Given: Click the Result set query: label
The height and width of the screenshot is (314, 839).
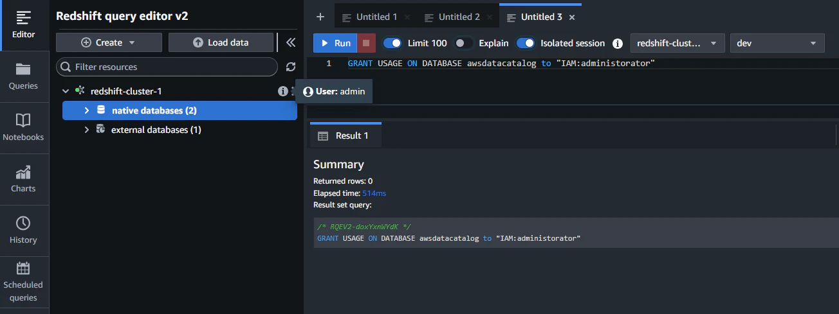Looking at the screenshot, I should [342, 205].
